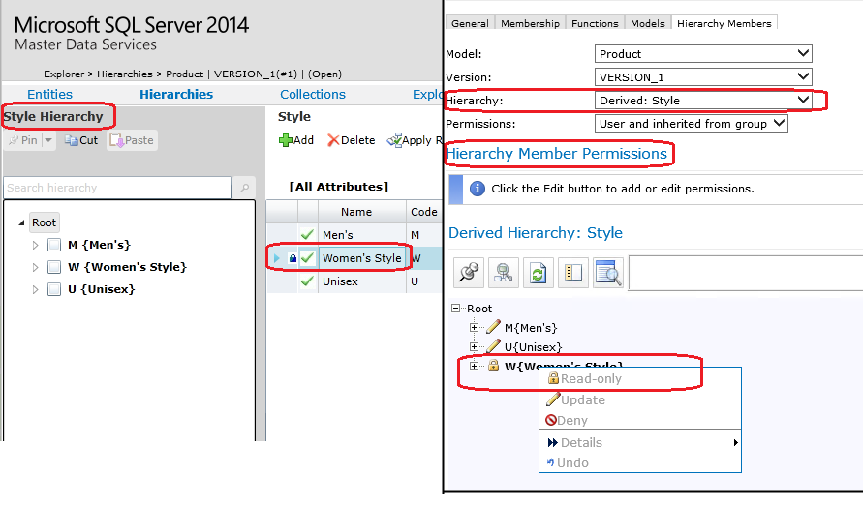Open the Pin dropdown arrow
Viewport: 863px width, 532px height.
click(x=48, y=140)
